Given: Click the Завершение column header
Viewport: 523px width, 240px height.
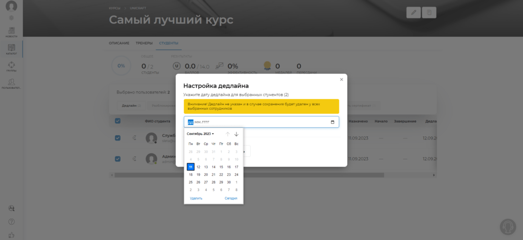Looking at the screenshot, I should pyautogui.click(x=405, y=122).
